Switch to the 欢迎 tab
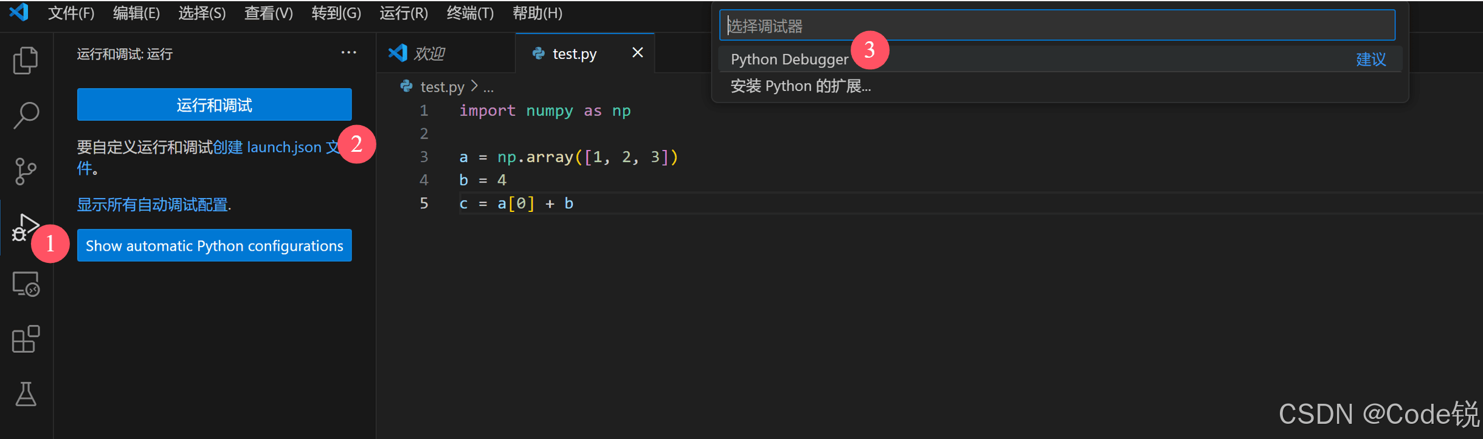 coord(446,53)
